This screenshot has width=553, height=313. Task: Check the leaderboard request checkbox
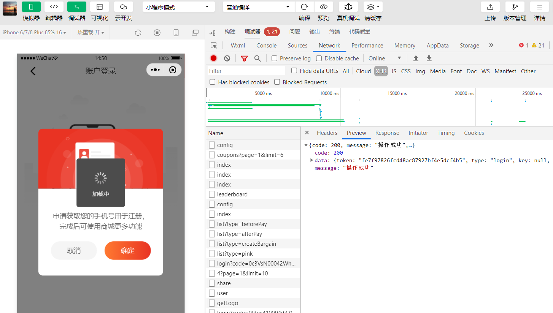212,194
